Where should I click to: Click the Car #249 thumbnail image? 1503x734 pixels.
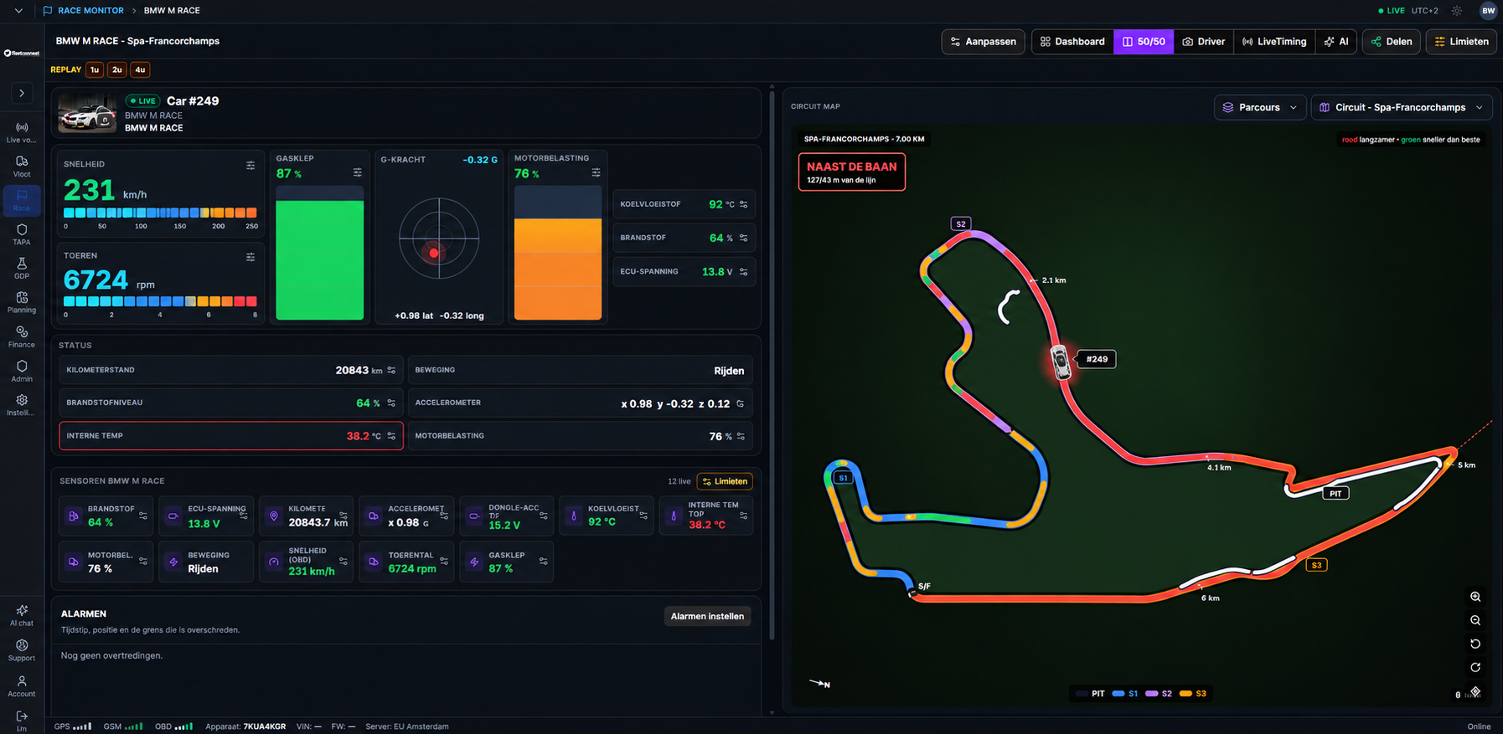[87, 114]
